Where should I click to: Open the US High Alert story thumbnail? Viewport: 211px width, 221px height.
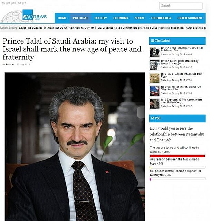coord(154,91)
